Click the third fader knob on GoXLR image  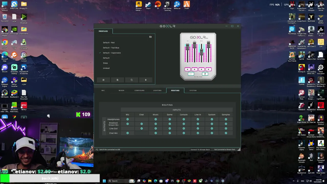click(x=202, y=52)
